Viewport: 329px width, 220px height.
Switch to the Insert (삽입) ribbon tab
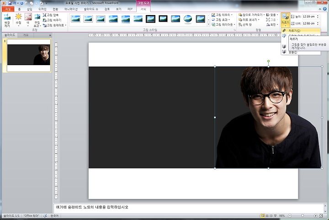click(30, 9)
